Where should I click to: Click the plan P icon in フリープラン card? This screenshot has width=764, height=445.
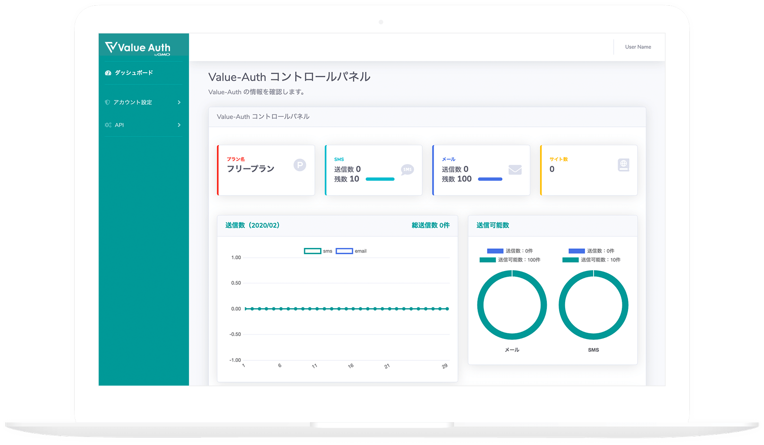pyautogui.click(x=300, y=165)
